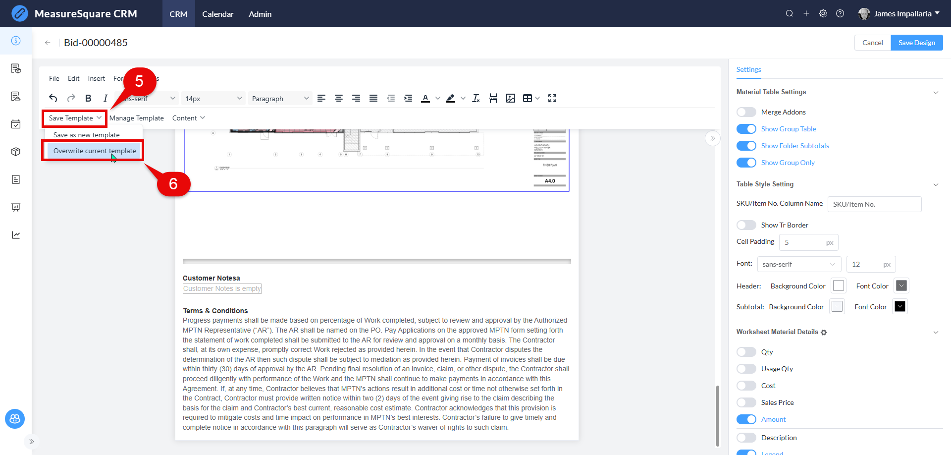Collapse Worksheet Material Details section
This screenshot has height=455, width=951.
coord(936,332)
